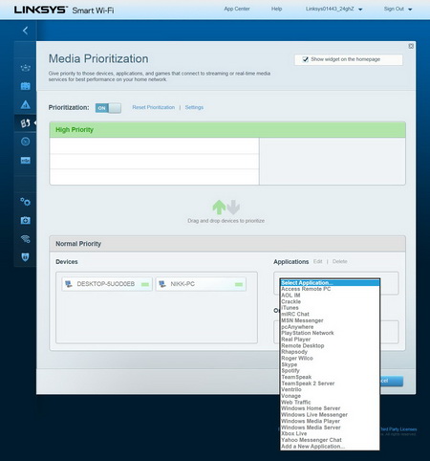Select the DESKTOP-5UOD0EB device card

point(107,284)
